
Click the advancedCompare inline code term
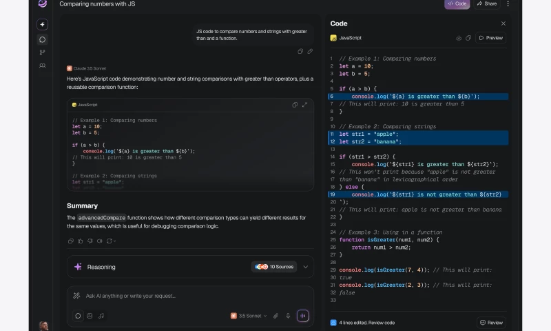(101, 218)
